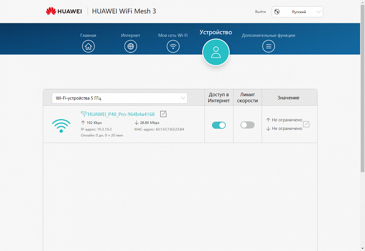Open the Русский language dropdown
Image resolution: width=365 pixels, height=251 pixels.
[297, 12]
